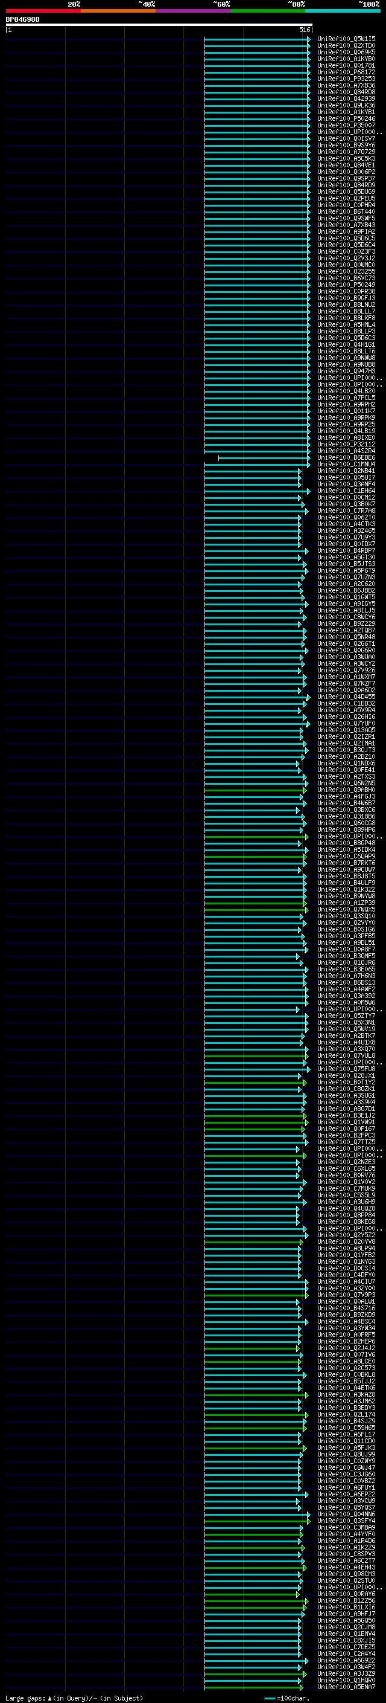The image size is (386, 1703).
Task: Click the cyan ~100% identity legend bar
Action: (343, 11)
